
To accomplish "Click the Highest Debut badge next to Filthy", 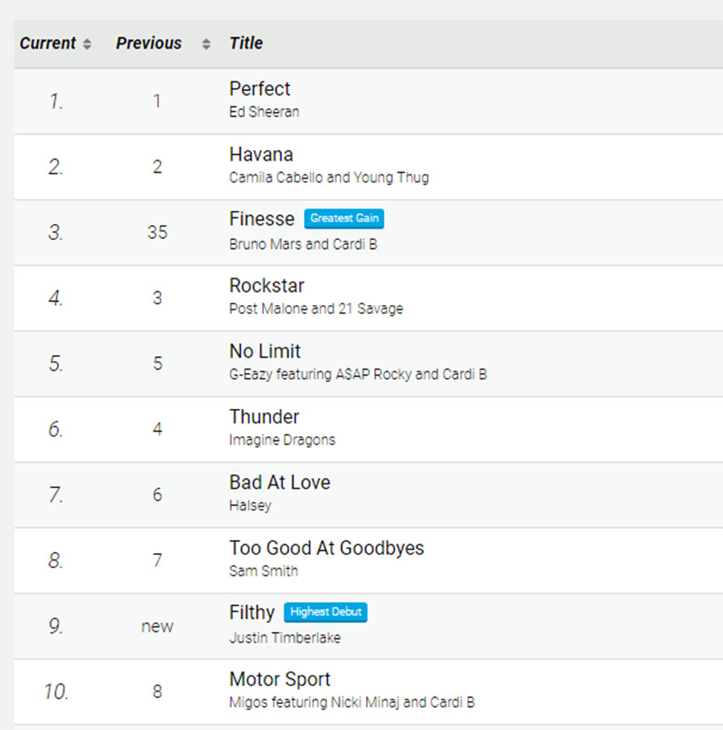I will [x=325, y=612].
